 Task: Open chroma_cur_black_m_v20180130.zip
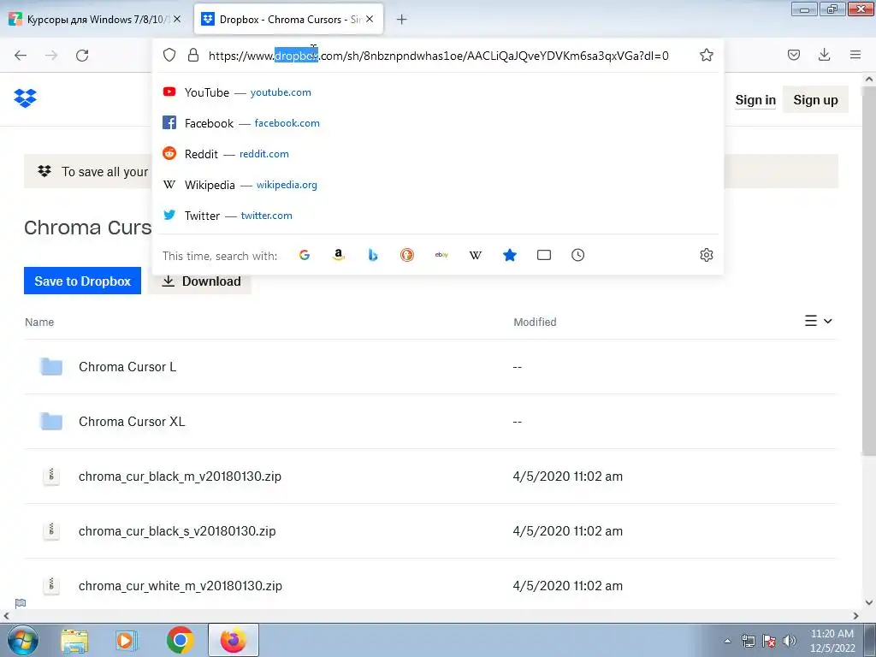[180, 476]
